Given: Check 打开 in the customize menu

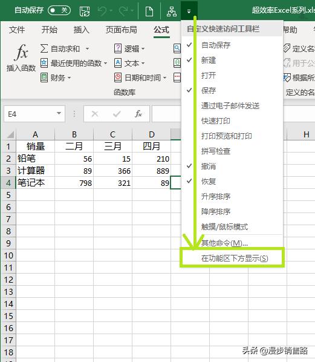Looking at the screenshot, I should point(232,75).
